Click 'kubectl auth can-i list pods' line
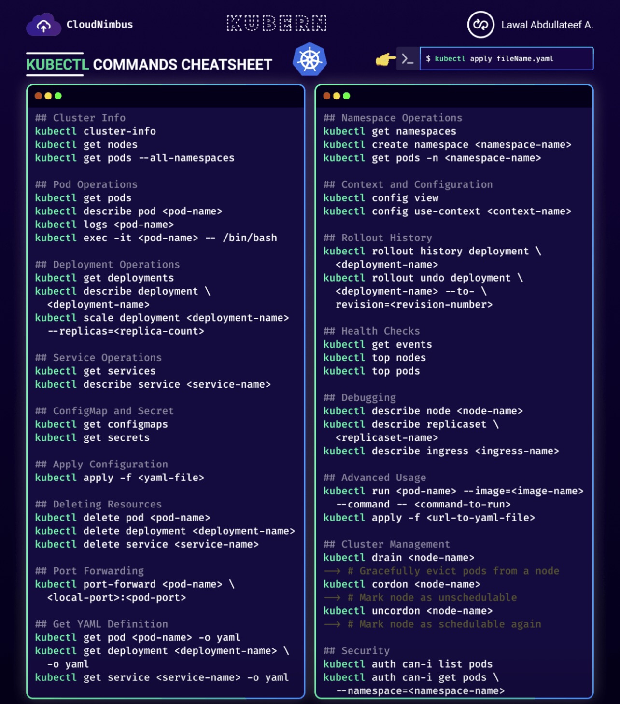 (x=408, y=664)
